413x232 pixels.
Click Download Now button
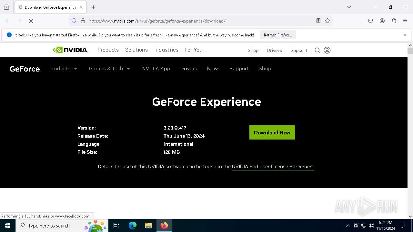click(272, 132)
